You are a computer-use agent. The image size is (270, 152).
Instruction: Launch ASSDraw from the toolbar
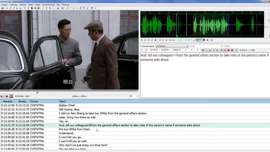point(62,8)
